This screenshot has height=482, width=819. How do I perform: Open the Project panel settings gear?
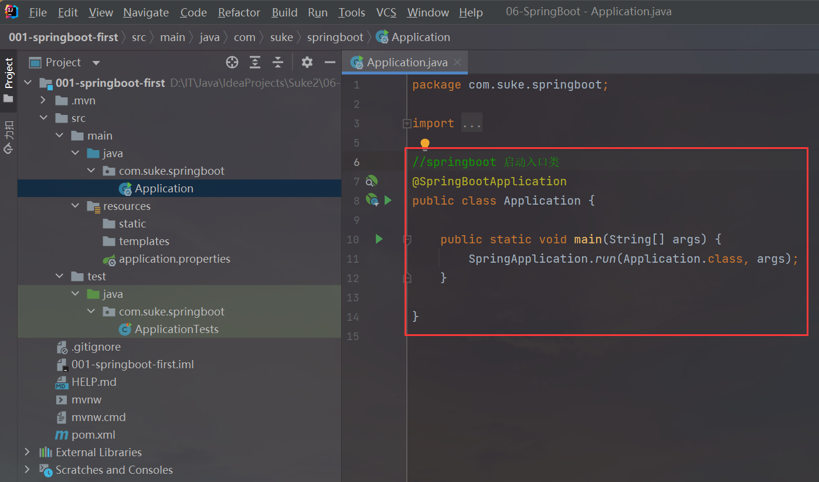pos(307,62)
